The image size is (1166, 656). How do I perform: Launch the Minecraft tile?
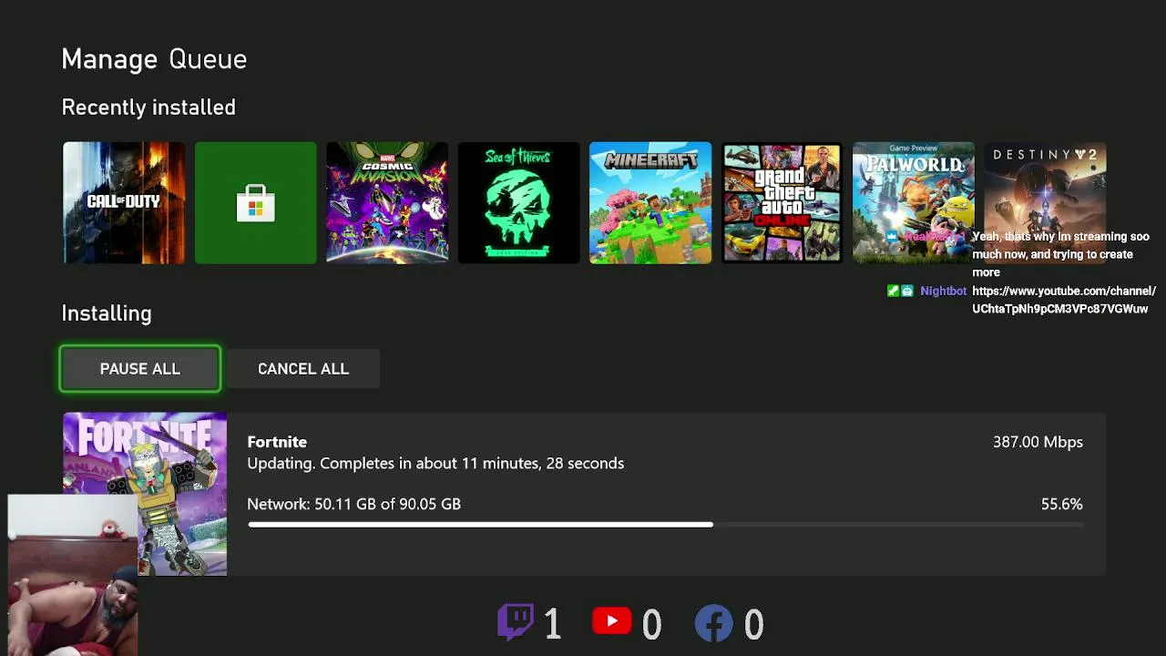(x=650, y=202)
